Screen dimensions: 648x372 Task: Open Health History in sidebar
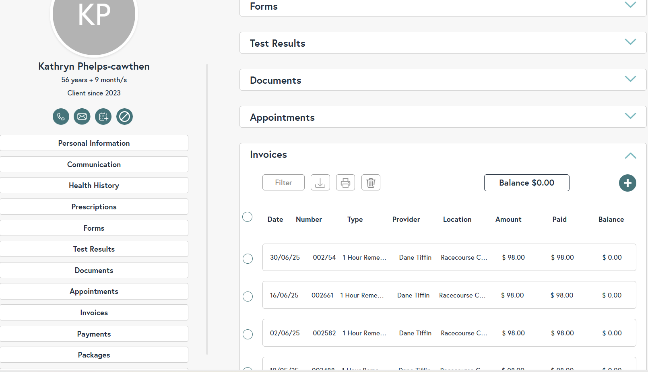click(x=94, y=186)
